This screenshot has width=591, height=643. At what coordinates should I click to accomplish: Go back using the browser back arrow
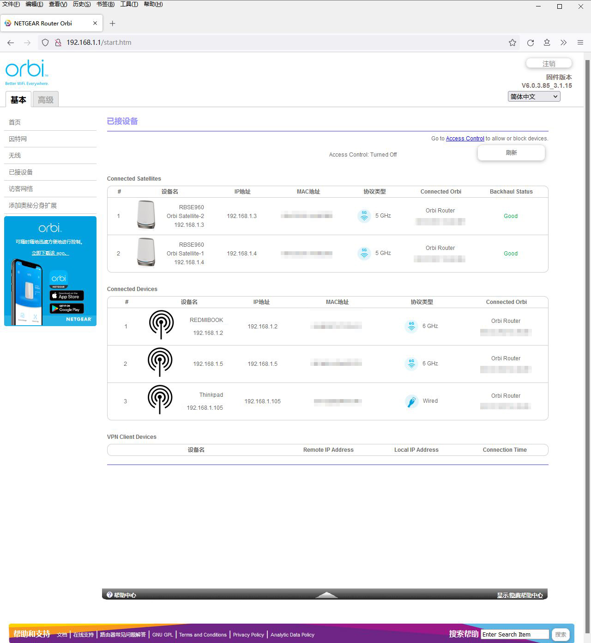pyautogui.click(x=11, y=42)
